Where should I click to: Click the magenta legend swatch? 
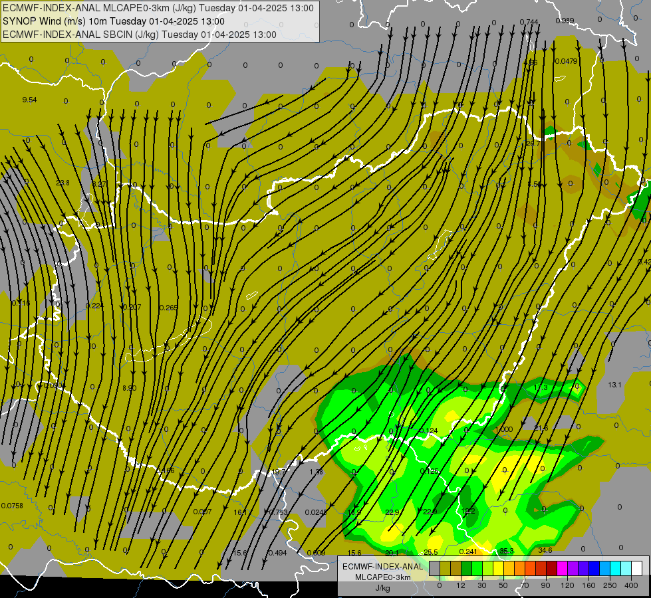(x=562, y=568)
